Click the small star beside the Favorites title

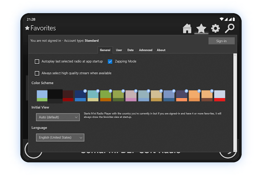[27, 28]
